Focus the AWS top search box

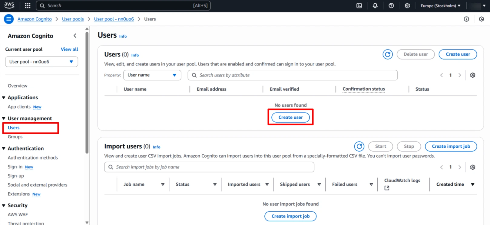pos(123,6)
